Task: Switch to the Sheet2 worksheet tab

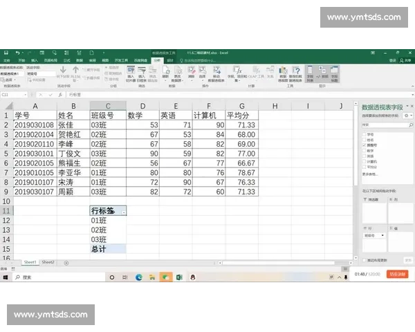Action: point(48,263)
